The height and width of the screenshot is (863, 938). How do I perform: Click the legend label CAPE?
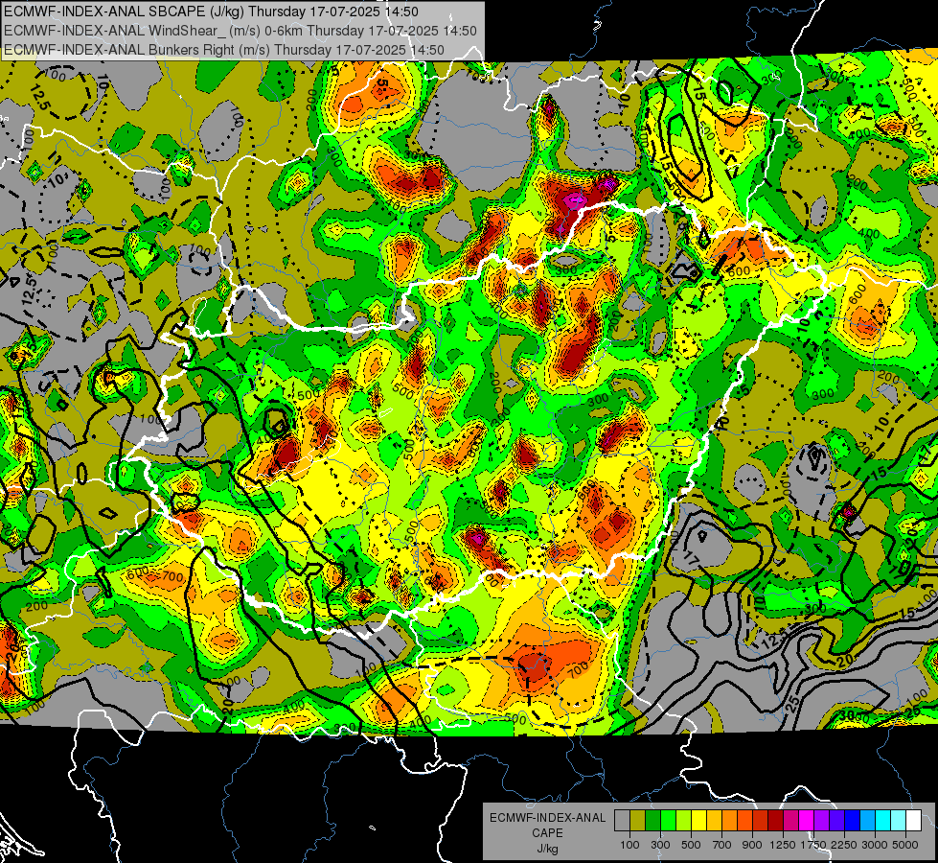pyautogui.click(x=547, y=833)
